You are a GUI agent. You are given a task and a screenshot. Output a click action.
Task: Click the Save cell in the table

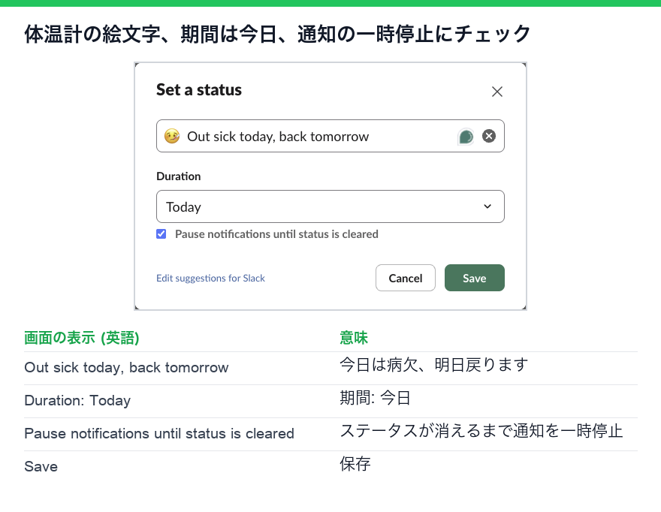[41, 466]
